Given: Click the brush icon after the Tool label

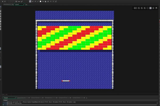Looking at the screenshot, I should (x=22, y=1).
